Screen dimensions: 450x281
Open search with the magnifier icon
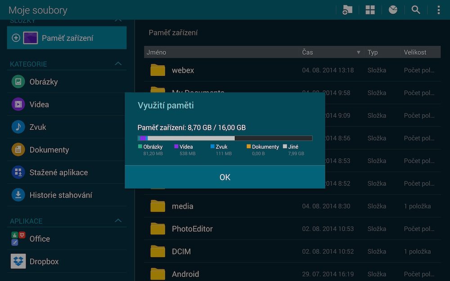(x=416, y=10)
